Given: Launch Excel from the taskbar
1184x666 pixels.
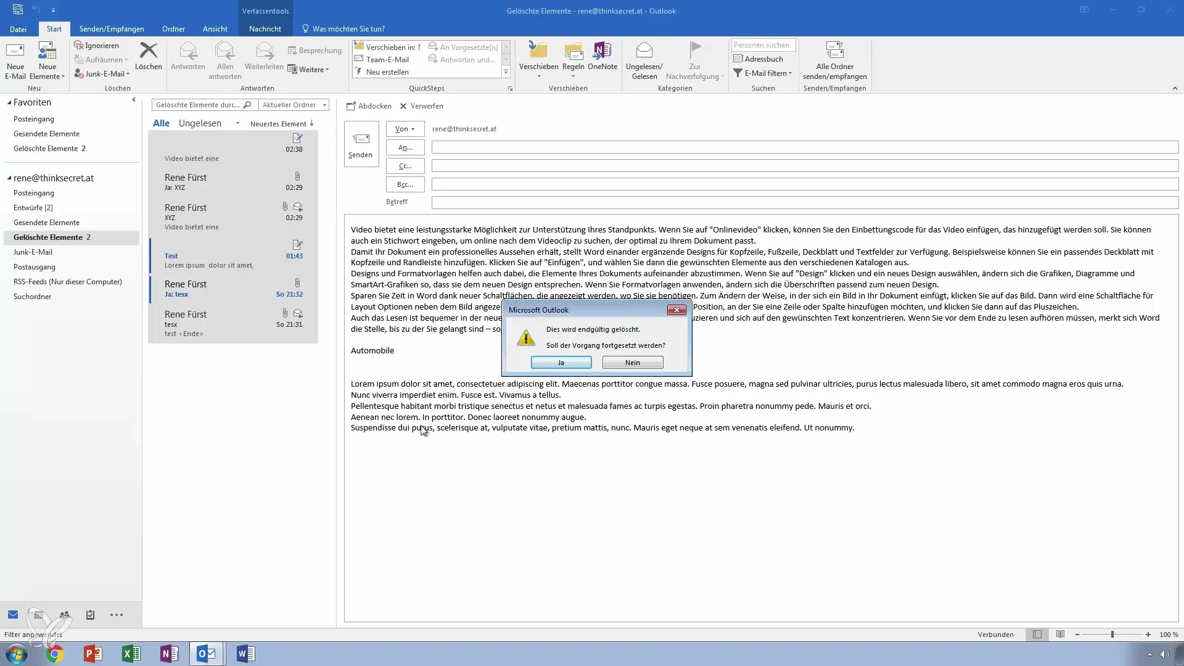Looking at the screenshot, I should [131, 654].
